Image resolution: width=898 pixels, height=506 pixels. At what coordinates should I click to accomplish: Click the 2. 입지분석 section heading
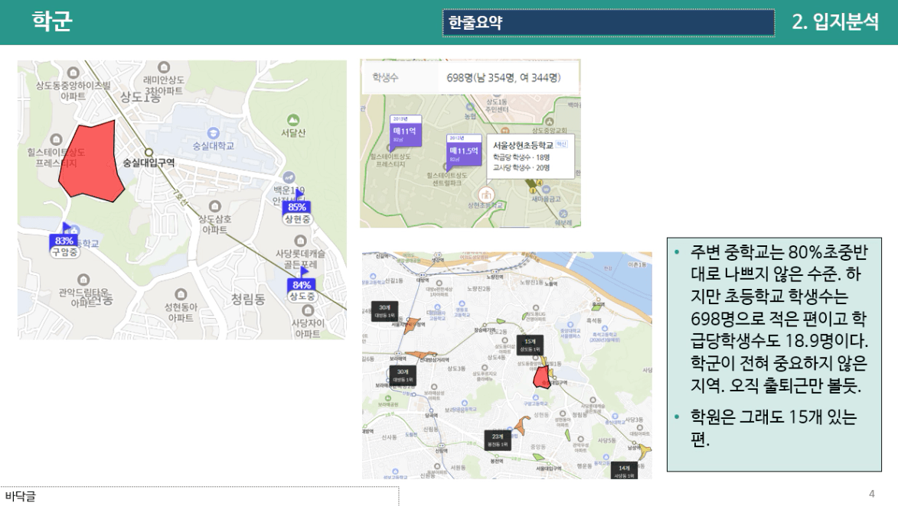(835, 21)
